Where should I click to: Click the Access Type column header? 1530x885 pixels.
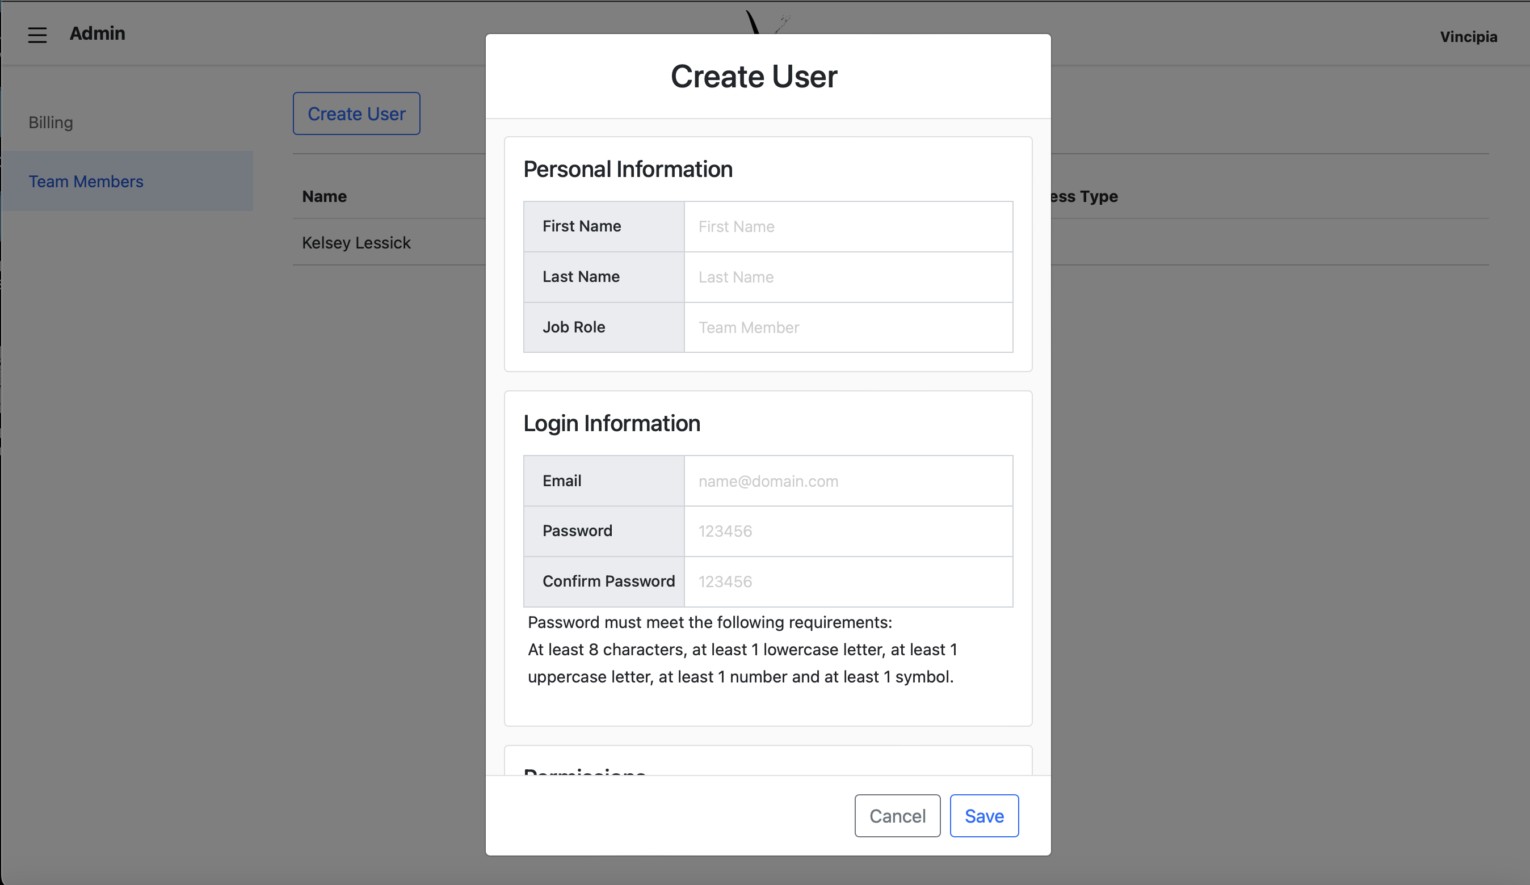1085,196
